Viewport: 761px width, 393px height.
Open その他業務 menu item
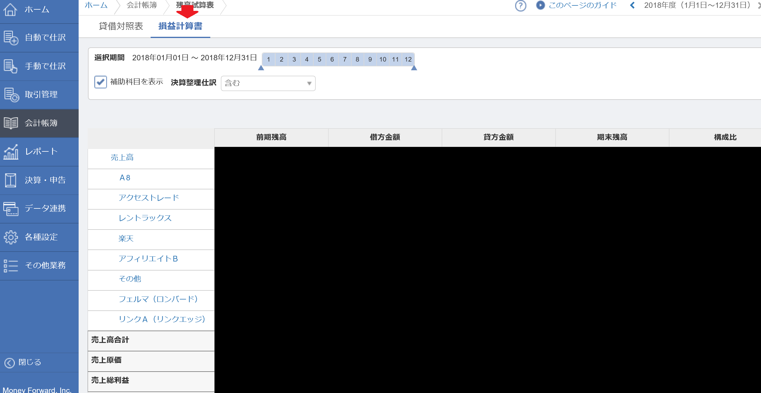pos(39,266)
